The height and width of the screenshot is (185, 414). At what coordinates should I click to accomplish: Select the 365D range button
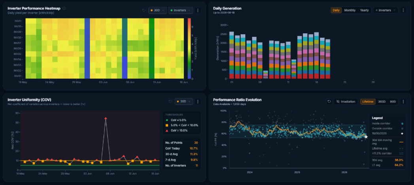pyautogui.click(x=382, y=101)
